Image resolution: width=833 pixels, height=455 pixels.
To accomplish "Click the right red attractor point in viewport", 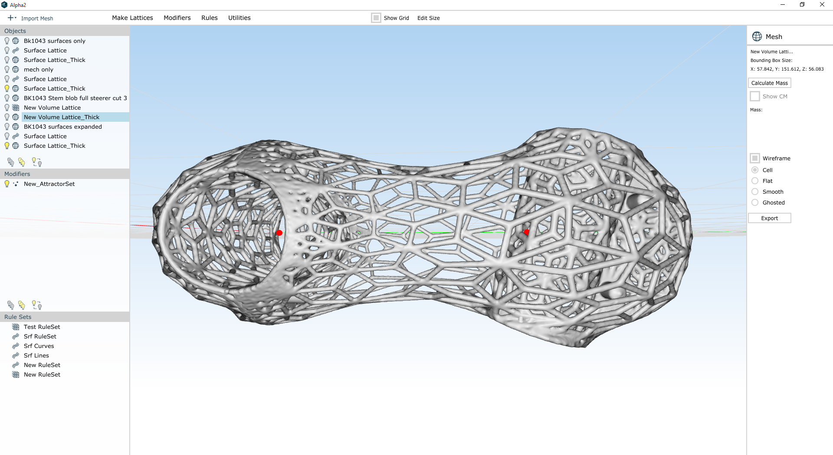I will click(x=526, y=232).
